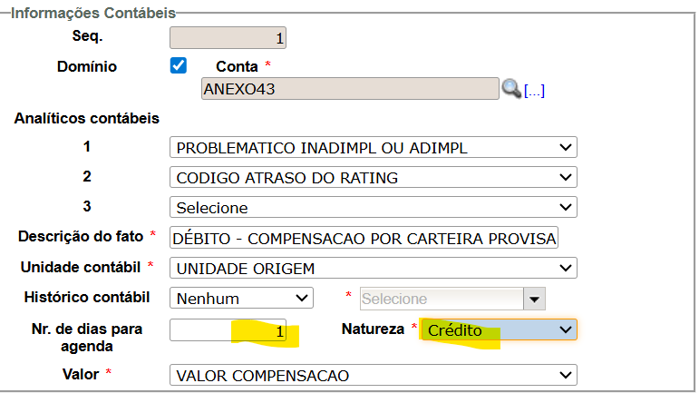
Task: Click the Descrição do fato label
Action: (81, 236)
